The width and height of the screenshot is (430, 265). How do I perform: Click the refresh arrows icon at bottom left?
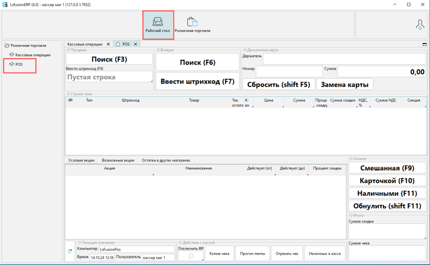[70, 251]
